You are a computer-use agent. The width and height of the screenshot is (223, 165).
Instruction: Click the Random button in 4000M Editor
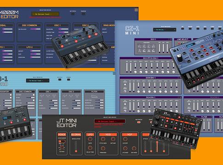(x=83, y=13)
